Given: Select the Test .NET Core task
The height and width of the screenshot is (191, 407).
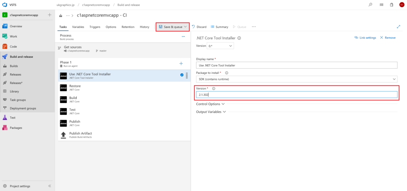Looking at the screenshot, I should pos(124,111).
